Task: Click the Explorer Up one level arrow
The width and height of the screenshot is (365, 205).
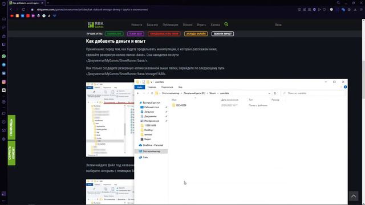Action: [152, 93]
